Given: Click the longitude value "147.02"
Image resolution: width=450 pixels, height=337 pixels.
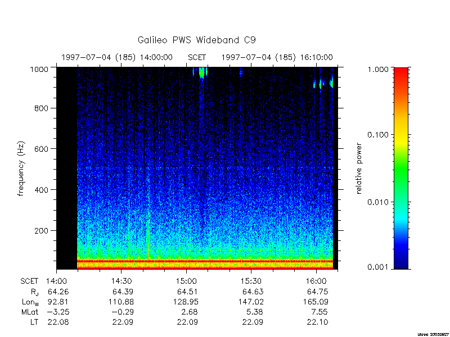Looking at the screenshot, I should [x=250, y=302].
